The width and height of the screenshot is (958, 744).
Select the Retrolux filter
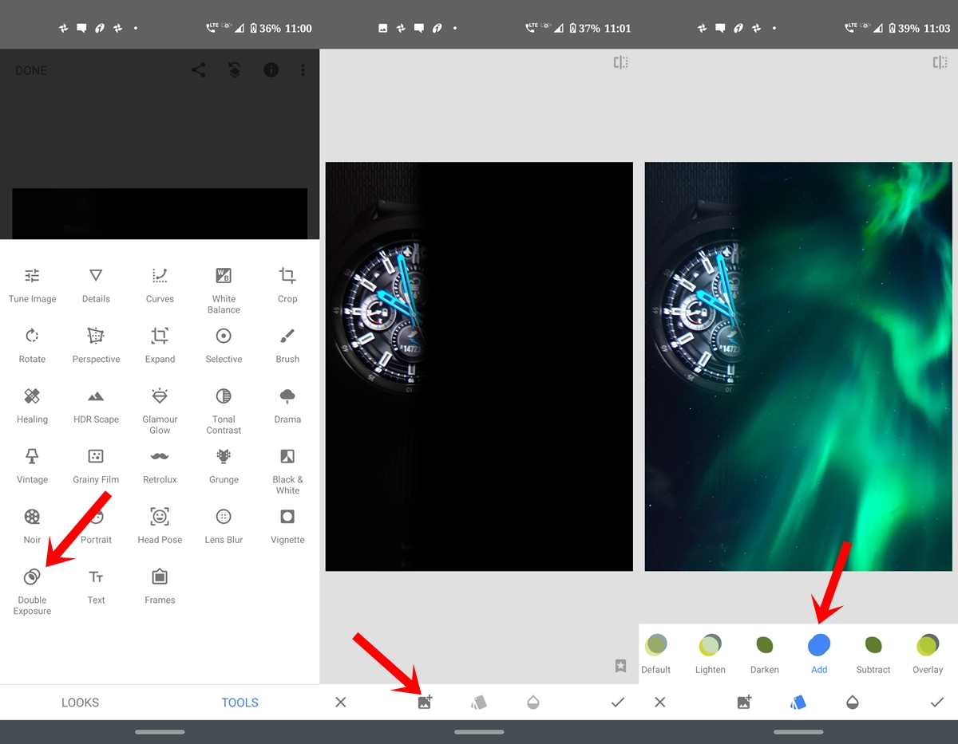160,466
